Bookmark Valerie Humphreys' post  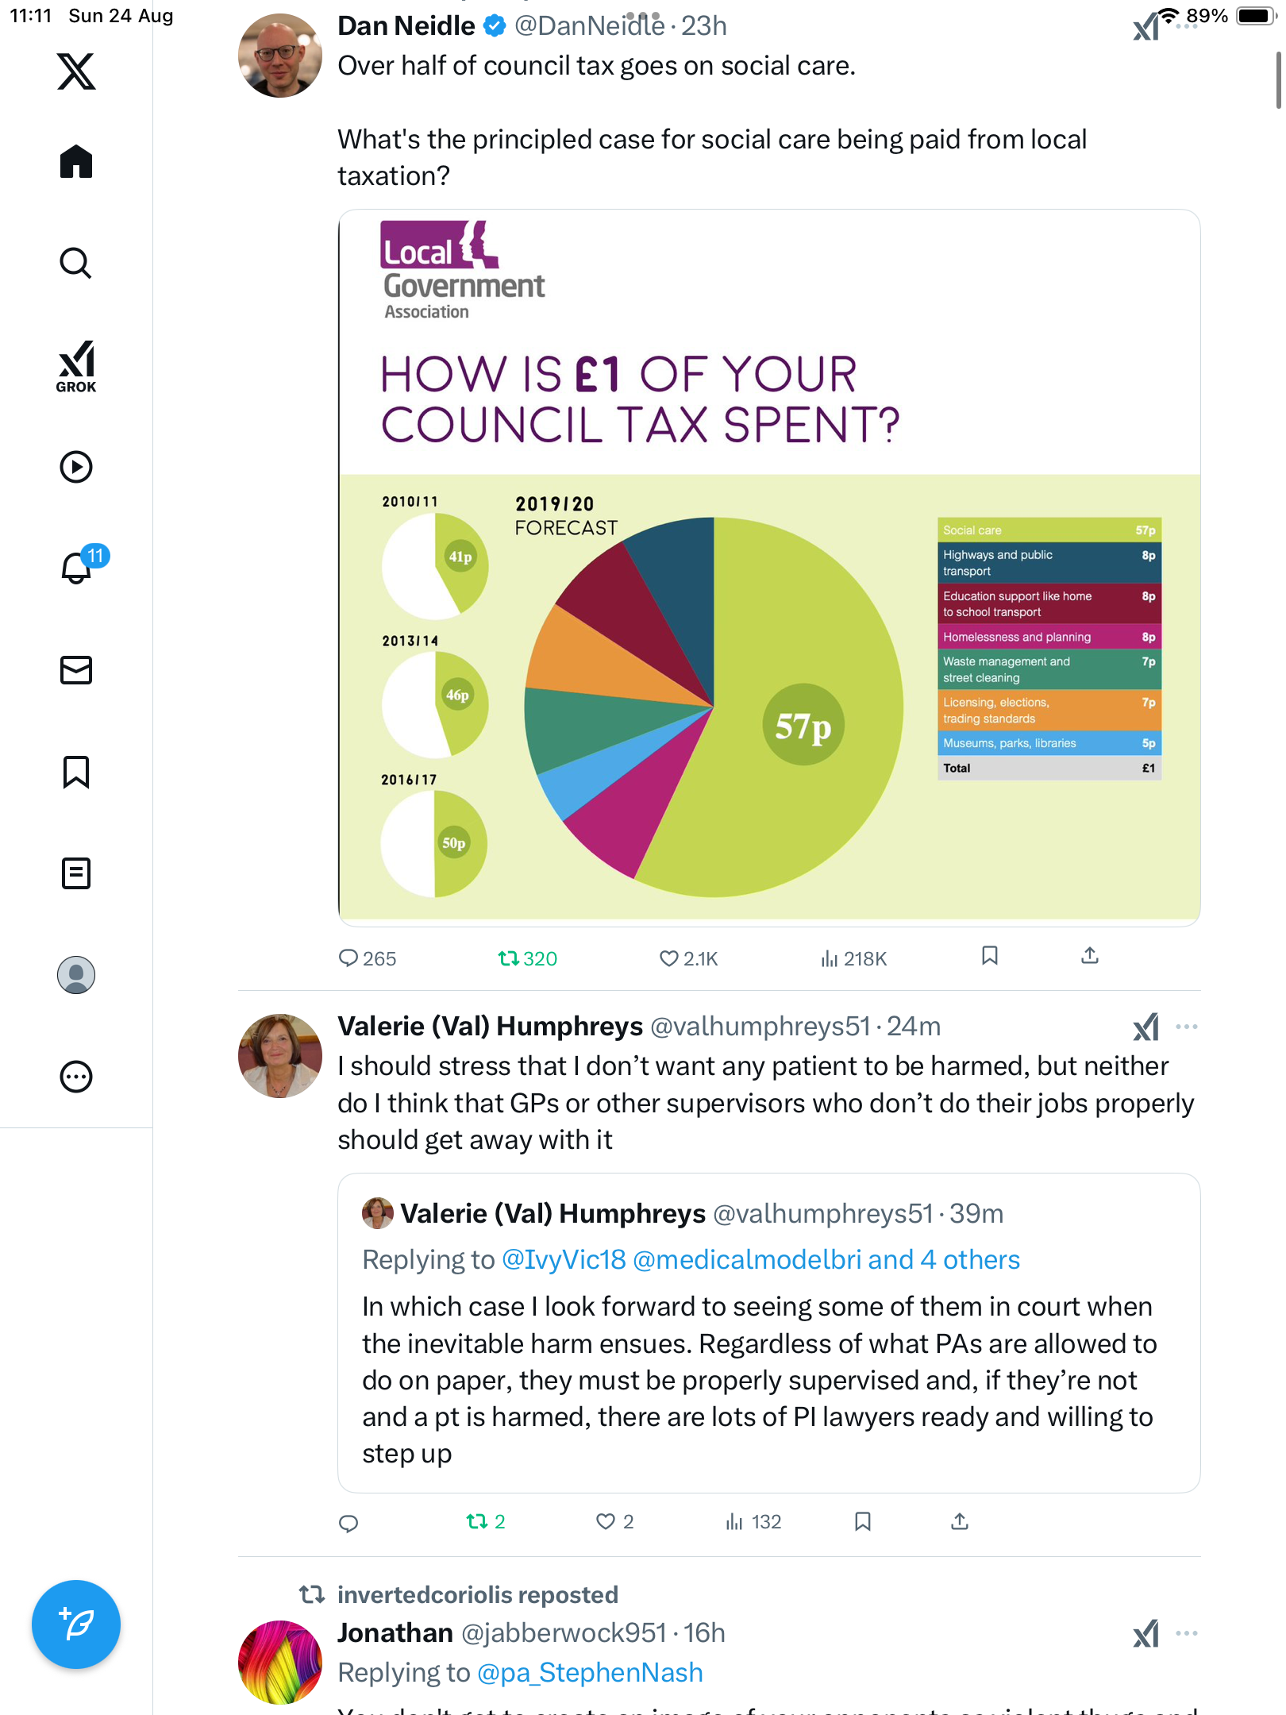(863, 1521)
